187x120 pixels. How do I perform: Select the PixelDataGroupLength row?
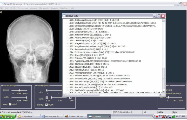click(96, 90)
